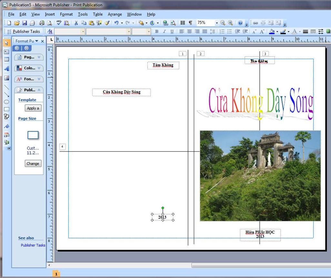Copy the selected object

click(x=84, y=23)
